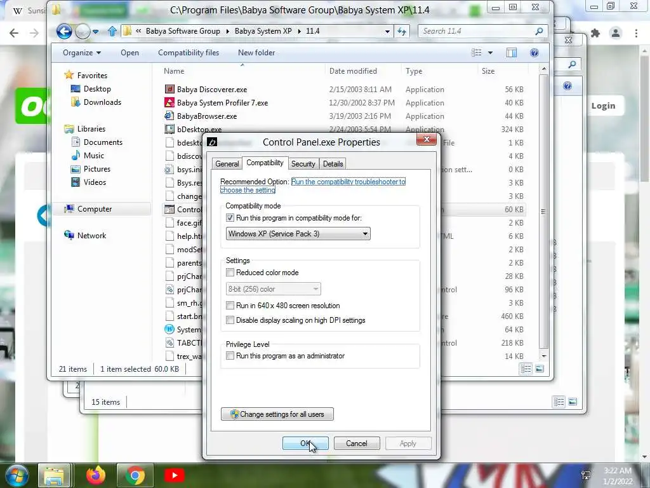Click the Up folder arrow icon

pyautogui.click(x=112, y=31)
